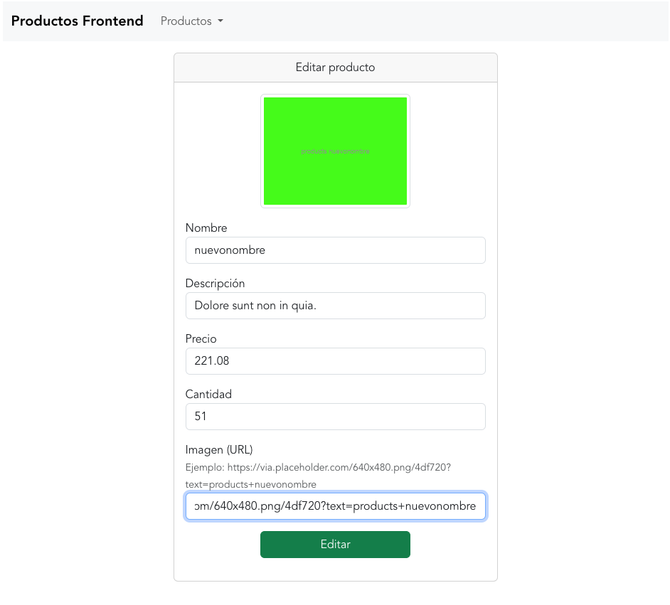Viewport: 670px width, 605px height.
Task: Click the Precio form label
Action: pos(200,338)
